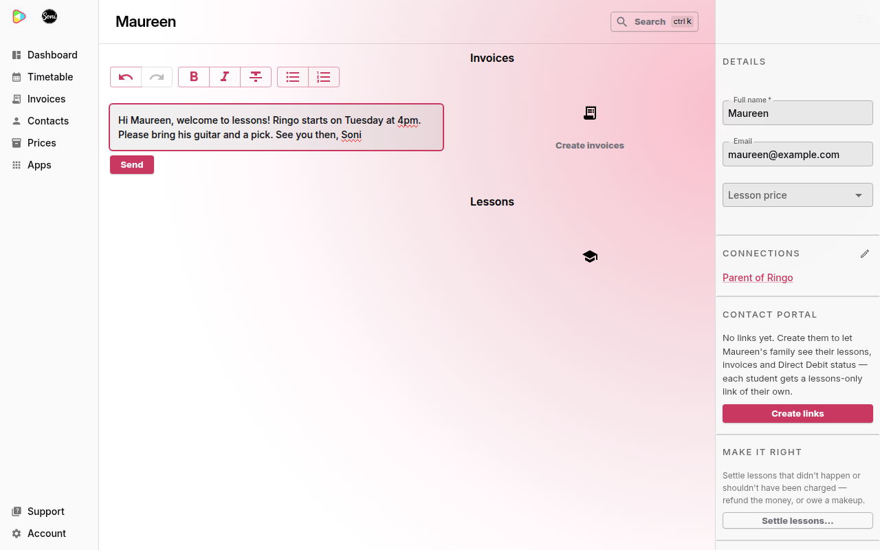Insert a numbered list

click(x=324, y=77)
